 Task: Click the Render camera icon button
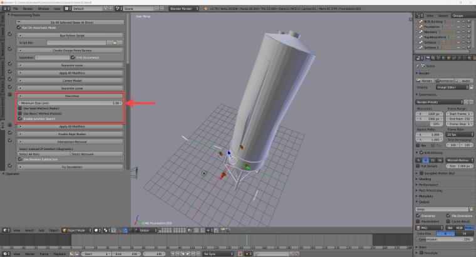[425, 81]
